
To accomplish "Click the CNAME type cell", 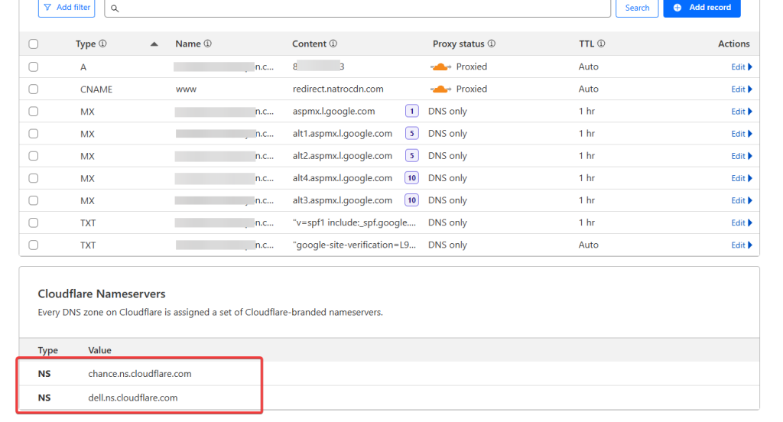I will coord(96,89).
